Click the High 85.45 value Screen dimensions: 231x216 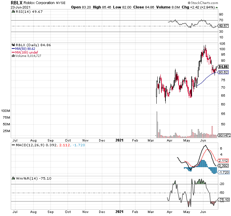[102, 7]
